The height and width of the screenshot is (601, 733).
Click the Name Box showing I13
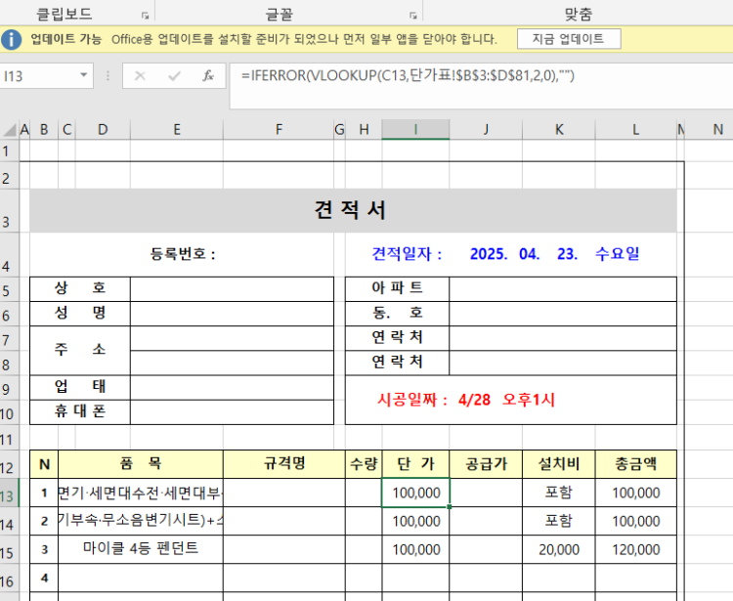click(x=38, y=75)
